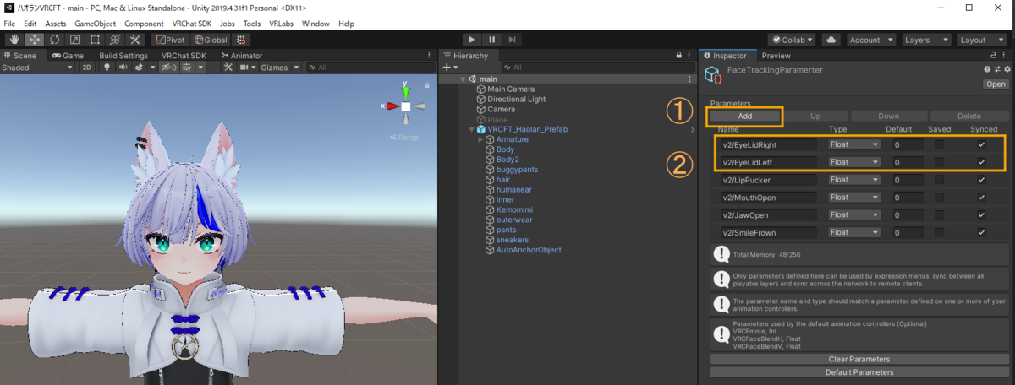Toggle grid snapping icon in main toolbar
Screen dimensions: 1015x385
241,40
